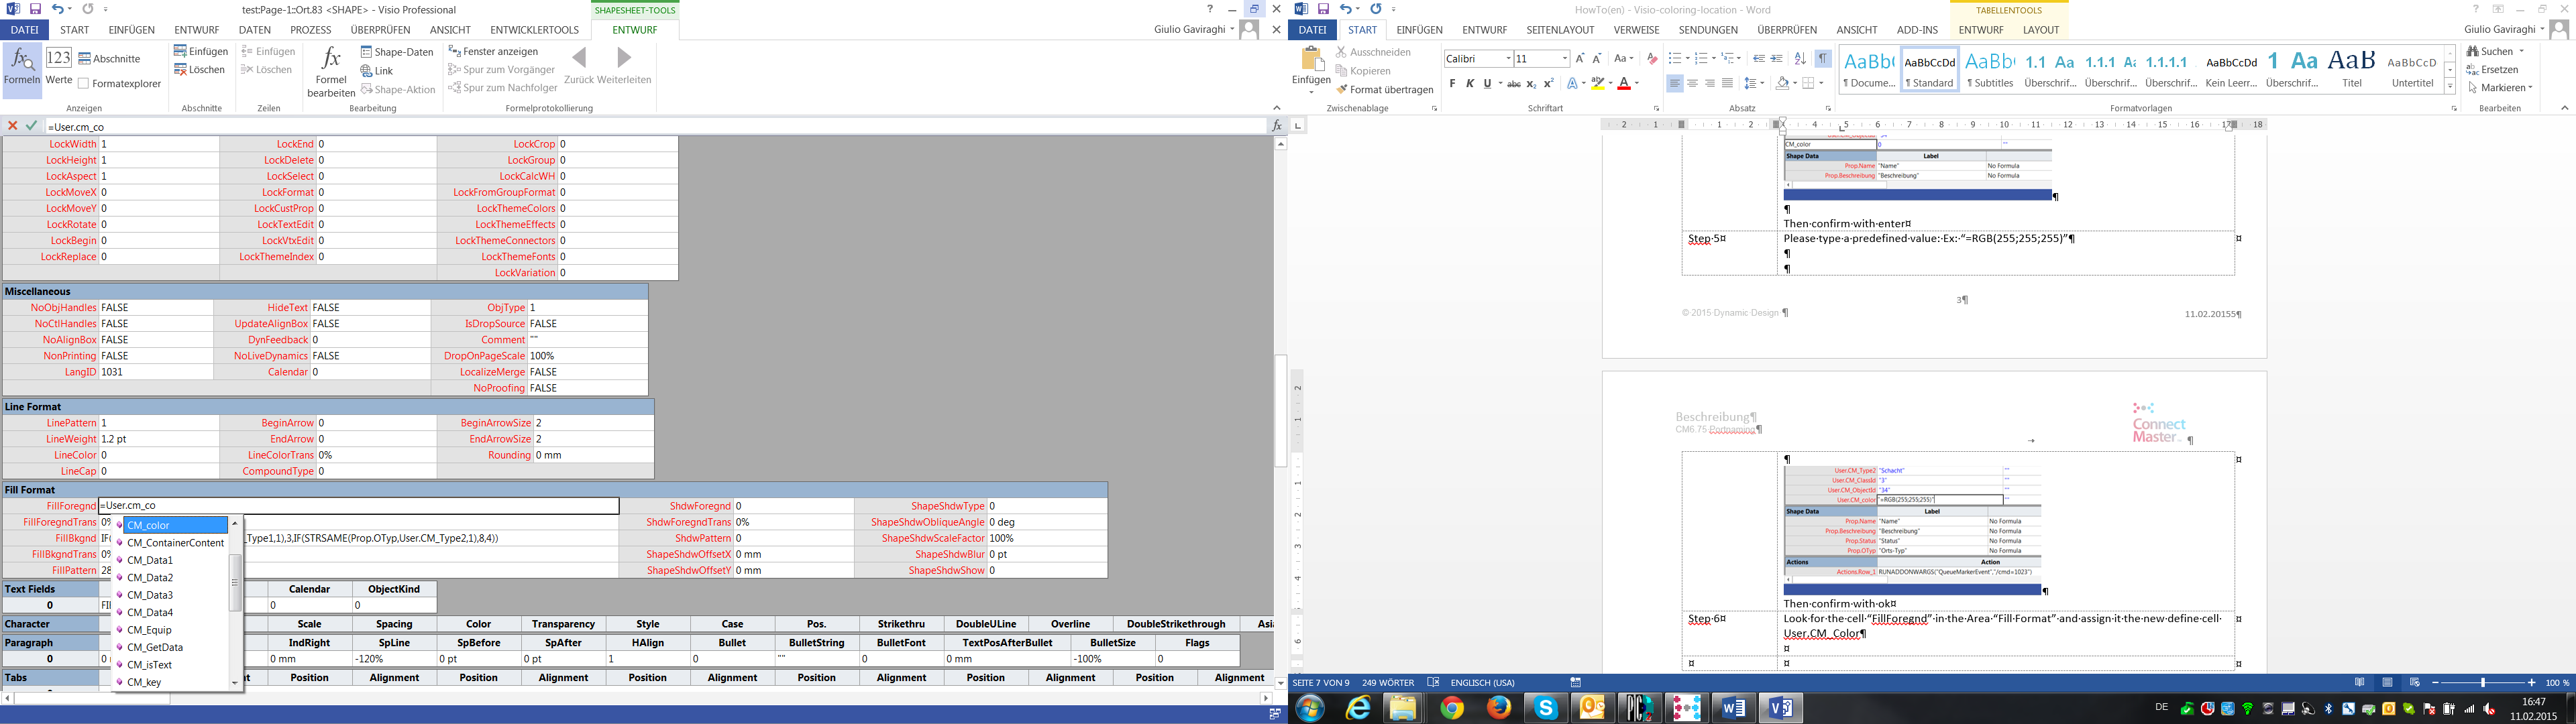Save the Visio document via quick access
This screenshot has height=724, width=2576.
pos(35,9)
